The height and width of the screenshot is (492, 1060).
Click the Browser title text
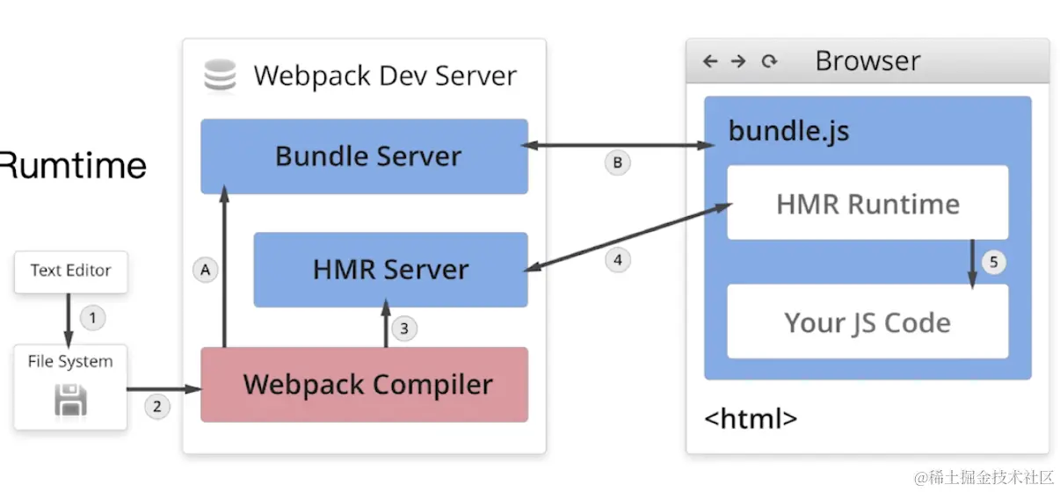click(868, 61)
